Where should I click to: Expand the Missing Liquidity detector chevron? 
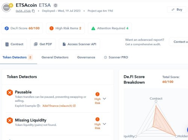(105, 124)
